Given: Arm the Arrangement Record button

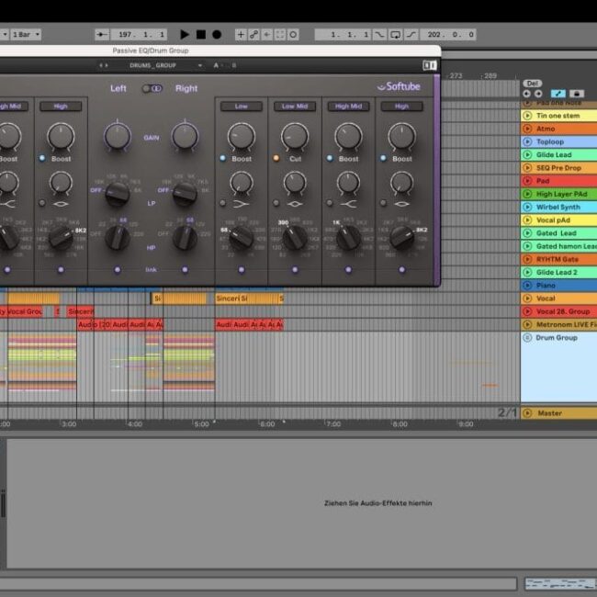Looking at the screenshot, I should click(x=217, y=34).
